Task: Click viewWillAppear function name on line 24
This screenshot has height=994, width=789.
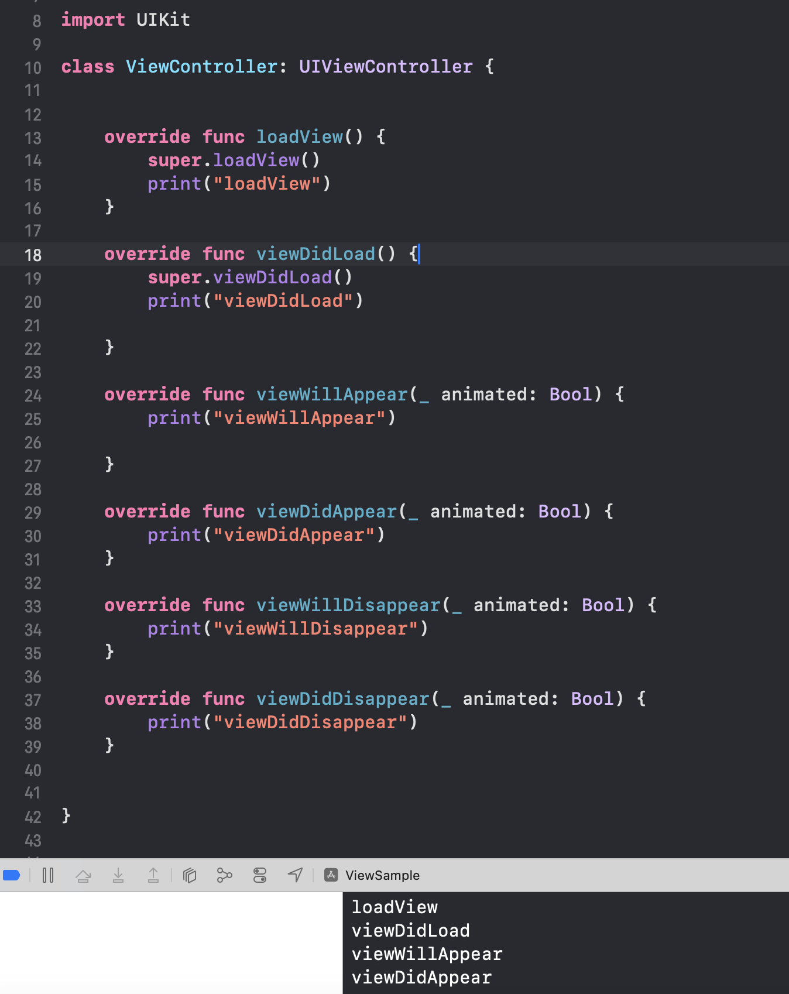Action: pyautogui.click(x=332, y=395)
